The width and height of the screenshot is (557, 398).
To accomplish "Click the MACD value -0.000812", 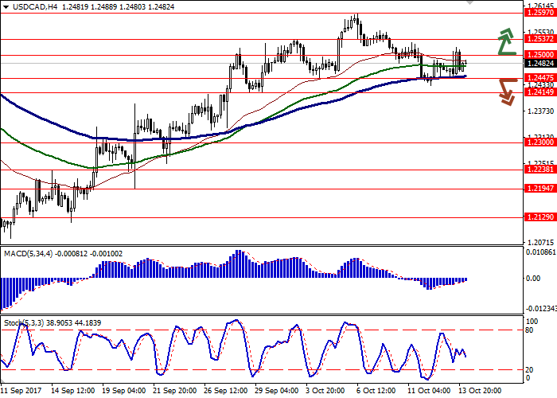I will point(71,254).
